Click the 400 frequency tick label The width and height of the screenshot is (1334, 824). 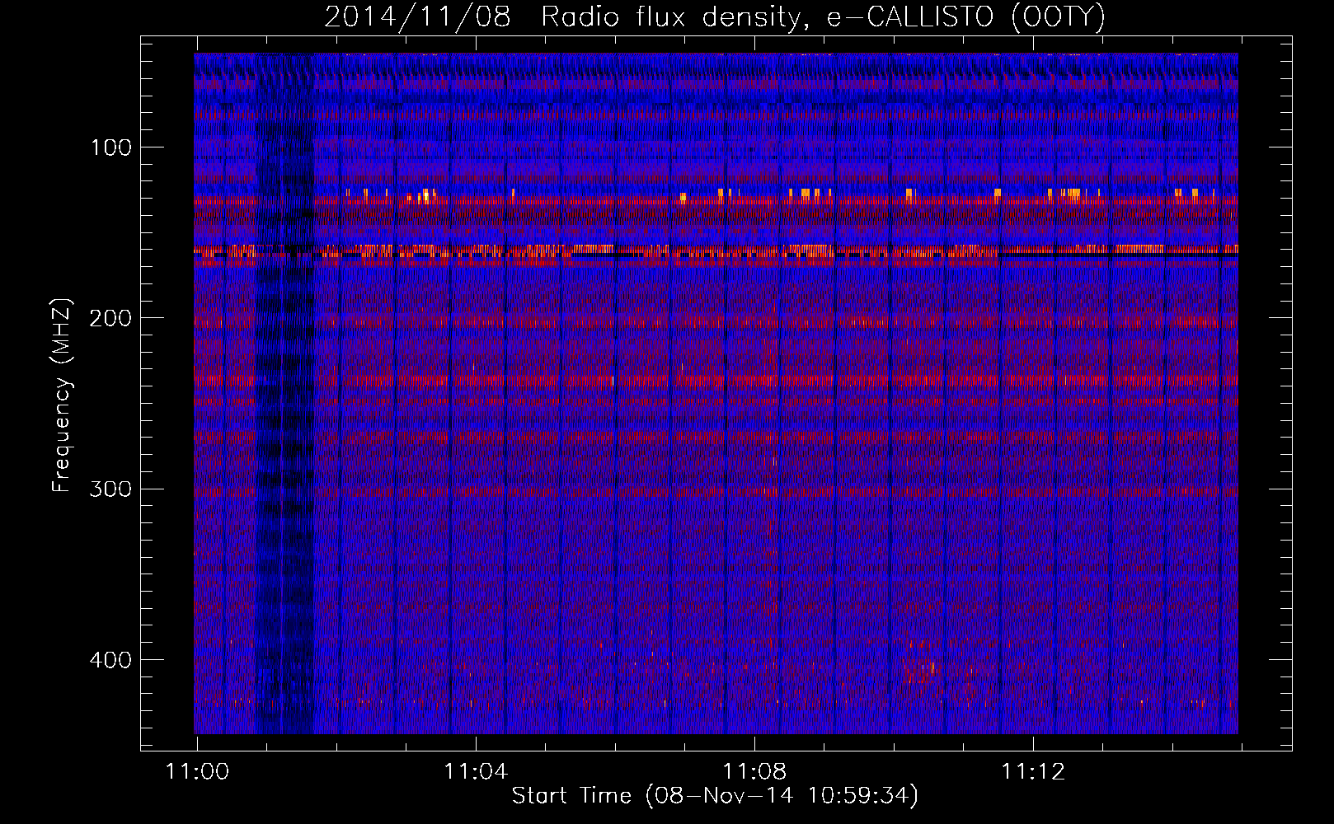pos(111,660)
